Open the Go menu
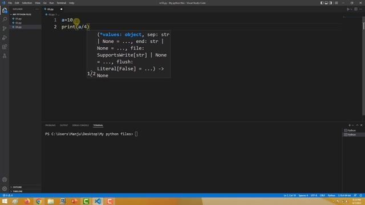 pos(44,3)
